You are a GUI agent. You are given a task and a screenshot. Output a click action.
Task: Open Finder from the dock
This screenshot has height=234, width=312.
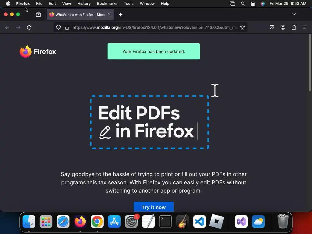coord(29,222)
